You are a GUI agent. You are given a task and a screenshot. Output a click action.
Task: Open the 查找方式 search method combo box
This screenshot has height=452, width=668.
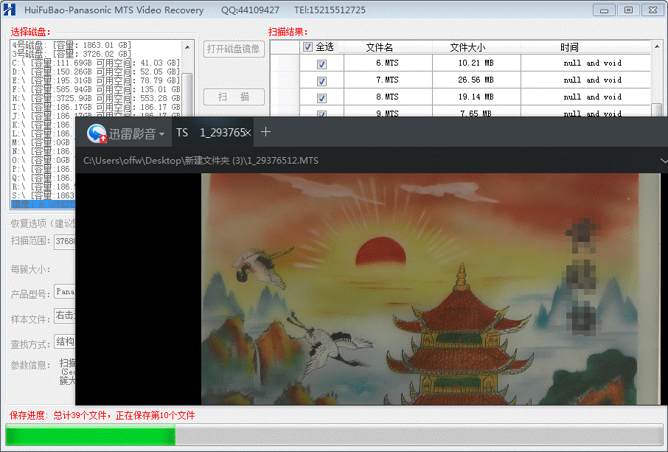65,341
